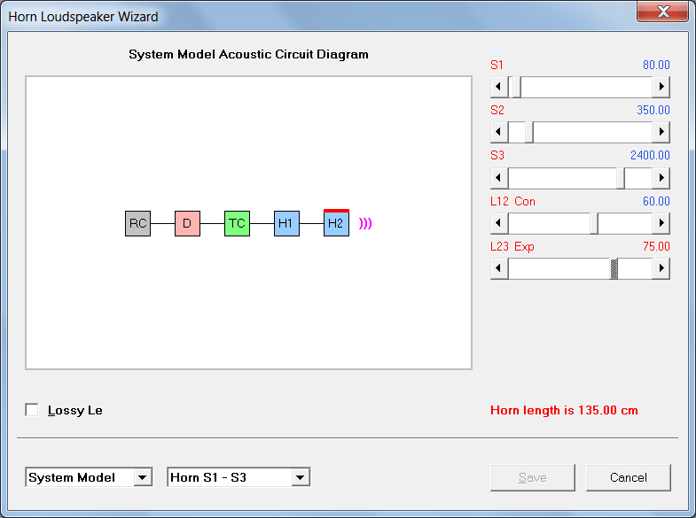The image size is (696, 518).
Task: Increase S2 with right arrow
Action: pos(661,132)
